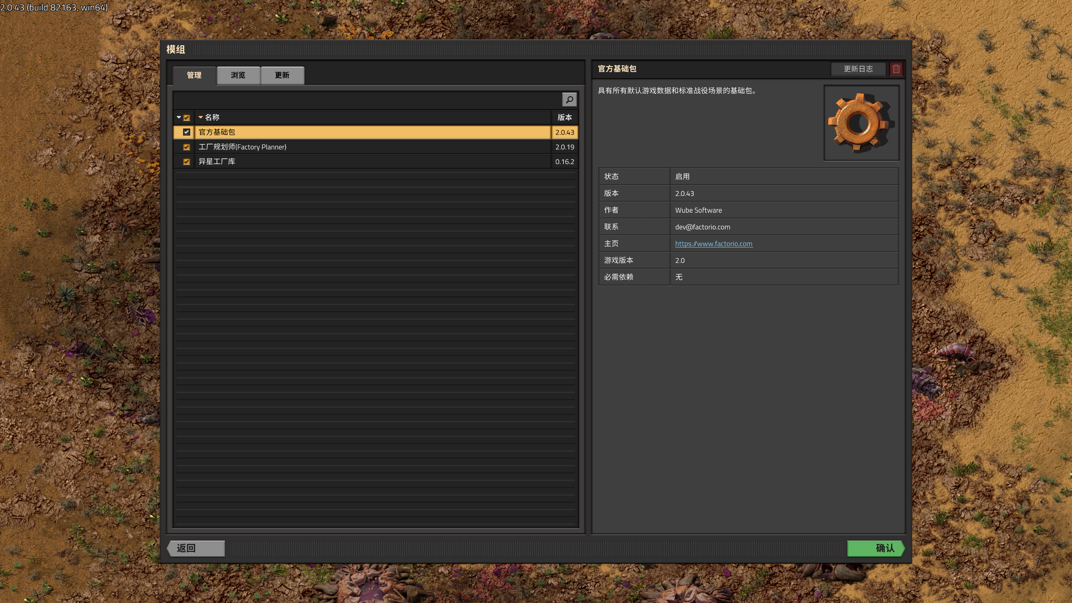This screenshot has width=1072, height=603.
Task: Click the 更新日志 changelog button
Action: pyautogui.click(x=858, y=69)
